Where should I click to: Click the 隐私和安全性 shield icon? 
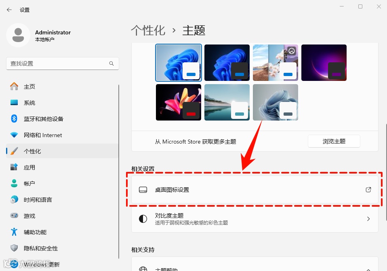click(14, 248)
